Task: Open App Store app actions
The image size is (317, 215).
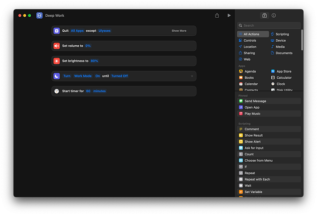Action: tap(281, 72)
